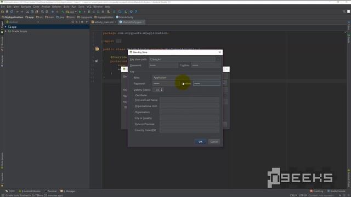This screenshot has height=197, width=351.
Task: Click the Organizational Unit field
Action: coord(189,106)
